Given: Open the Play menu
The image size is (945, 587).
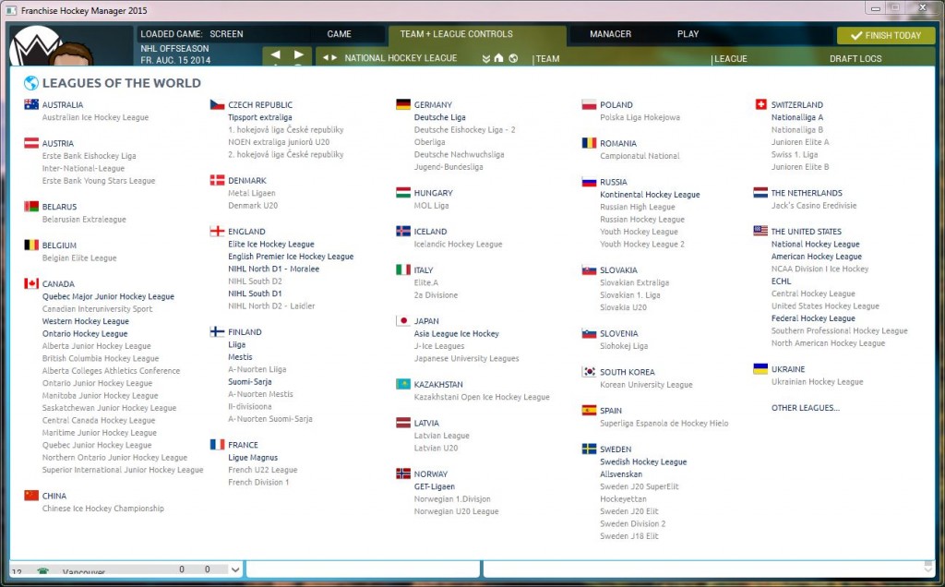Looking at the screenshot, I should [688, 34].
